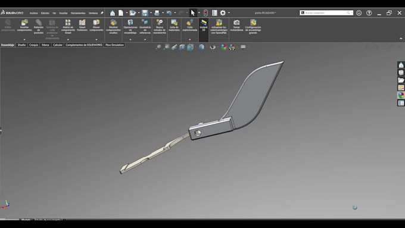The width and height of the screenshot is (405, 228).
Task: Click Mostrar componentes ocultos
Action: [x=113, y=27]
